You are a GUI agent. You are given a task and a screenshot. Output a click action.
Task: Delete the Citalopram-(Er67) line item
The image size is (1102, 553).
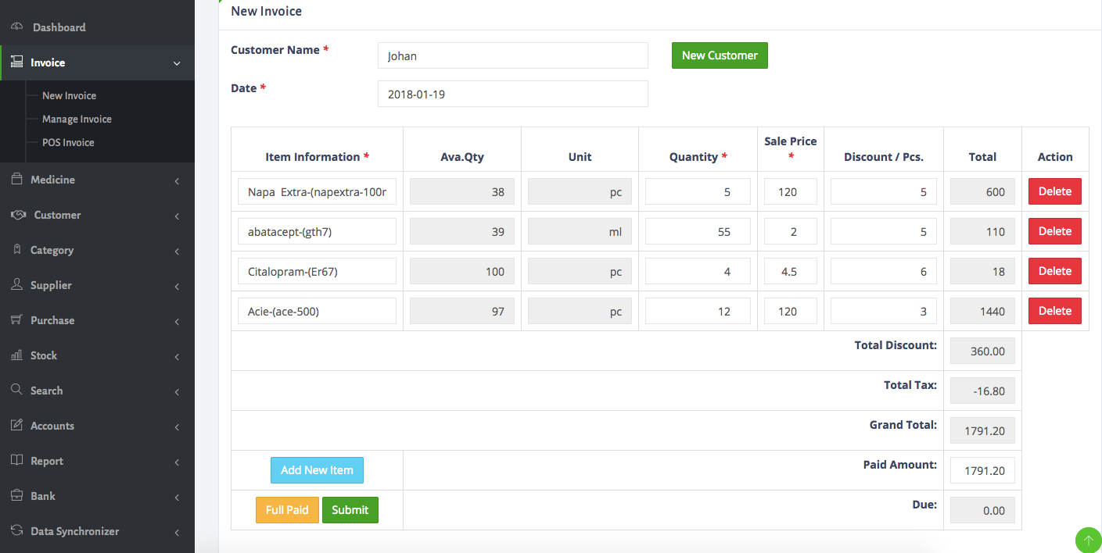[1054, 270]
